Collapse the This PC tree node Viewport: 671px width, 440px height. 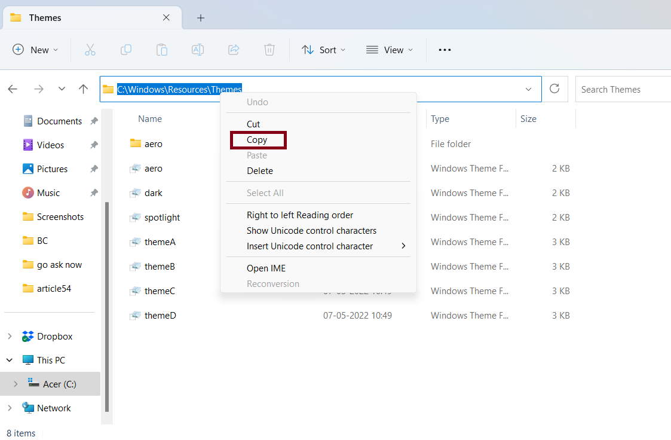[x=10, y=360]
